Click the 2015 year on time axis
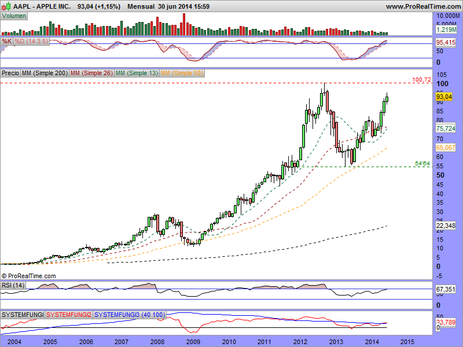The height and width of the screenshot is (347, 463). point(408,342)
